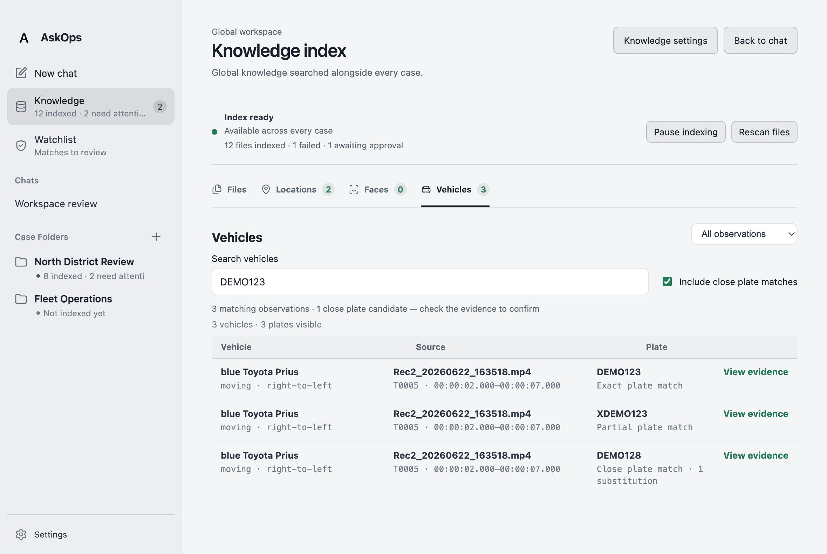Click the Partial plate match text

[644, 427]
